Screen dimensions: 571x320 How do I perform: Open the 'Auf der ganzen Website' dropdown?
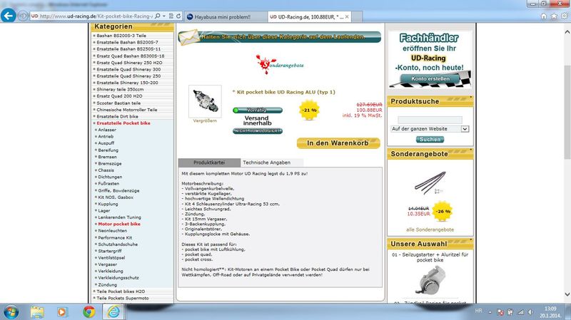coord(430,129)
